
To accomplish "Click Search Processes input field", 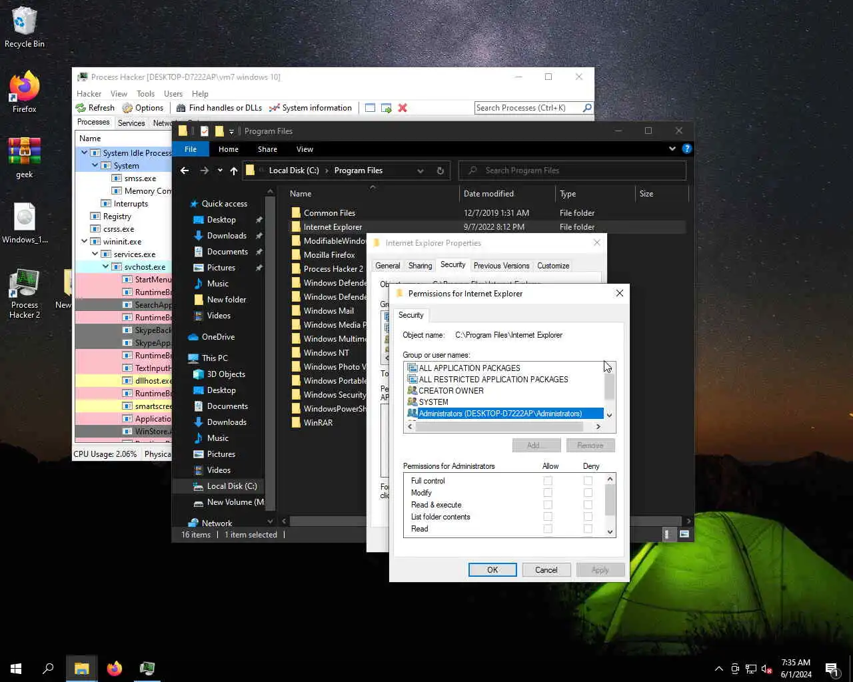I will point(528,108).
